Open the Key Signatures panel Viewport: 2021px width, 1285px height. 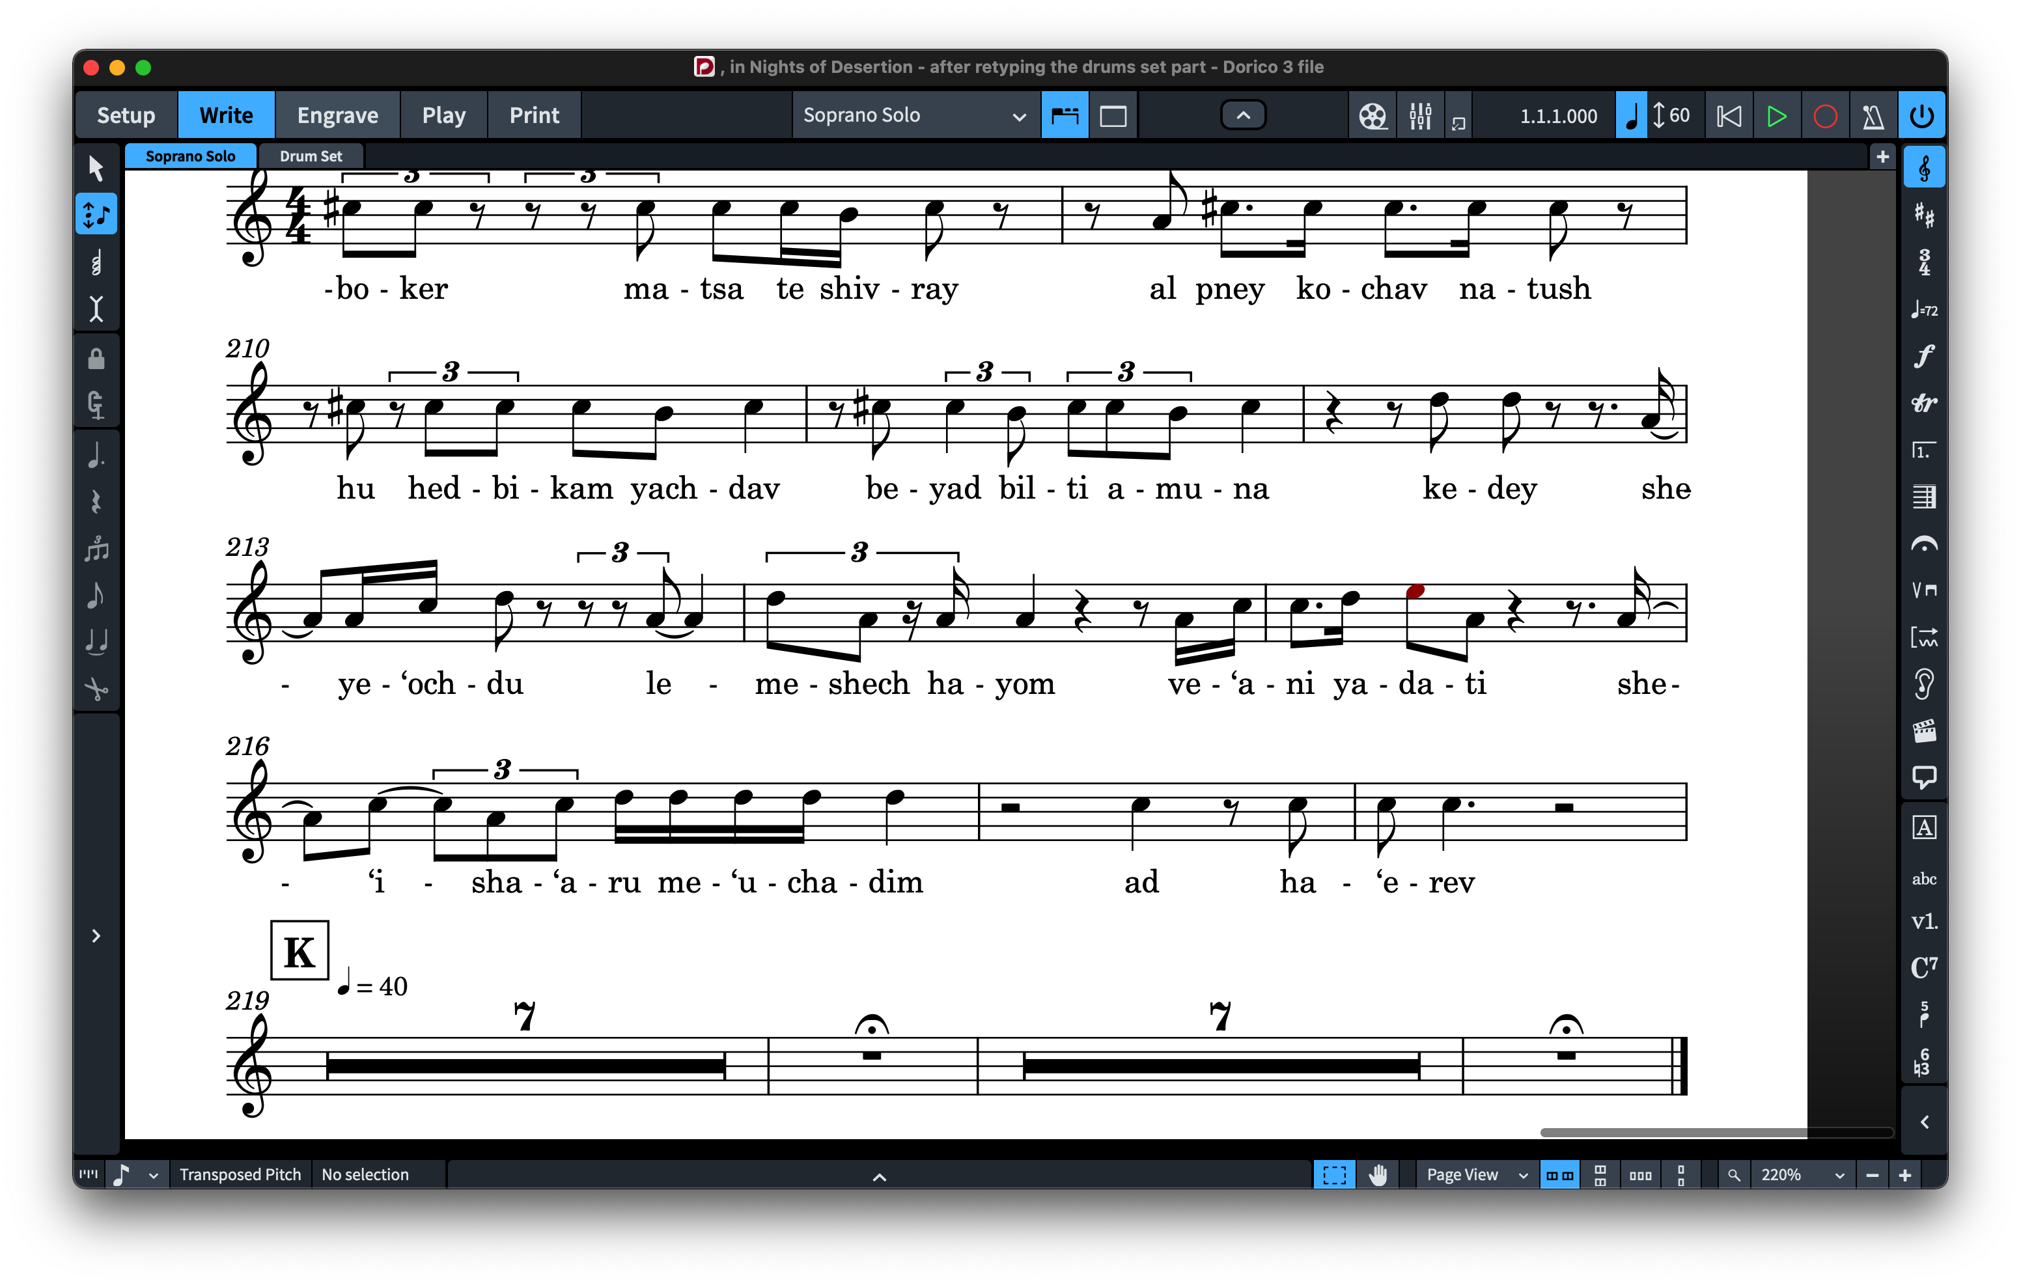(1923, 215)
